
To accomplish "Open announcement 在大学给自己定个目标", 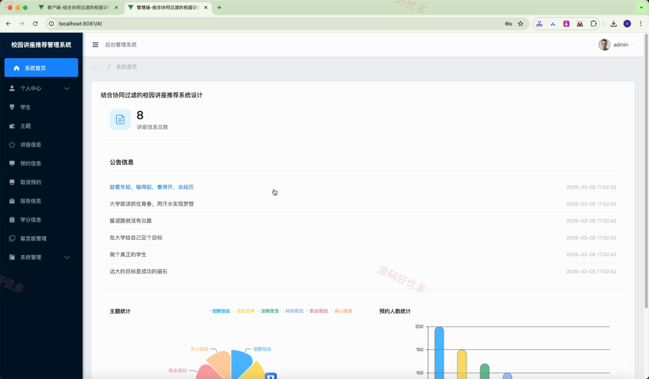I will [x=136, y=238].
